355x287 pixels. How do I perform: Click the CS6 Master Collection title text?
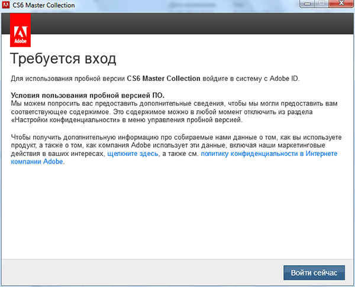[x=43, y=5]
